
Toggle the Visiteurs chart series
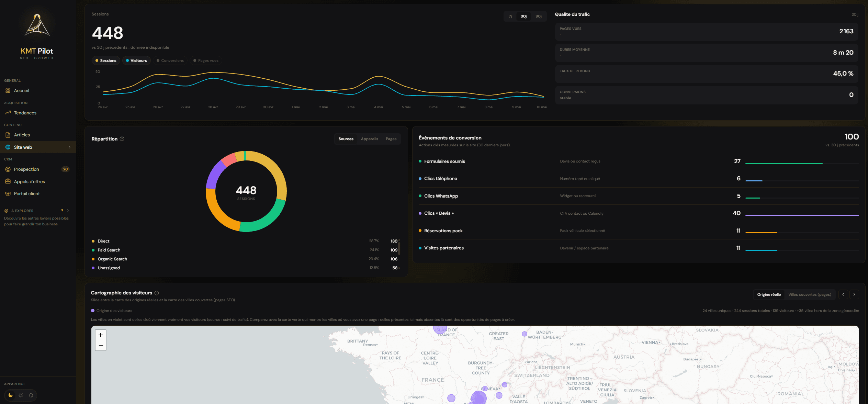coord(136,61)
